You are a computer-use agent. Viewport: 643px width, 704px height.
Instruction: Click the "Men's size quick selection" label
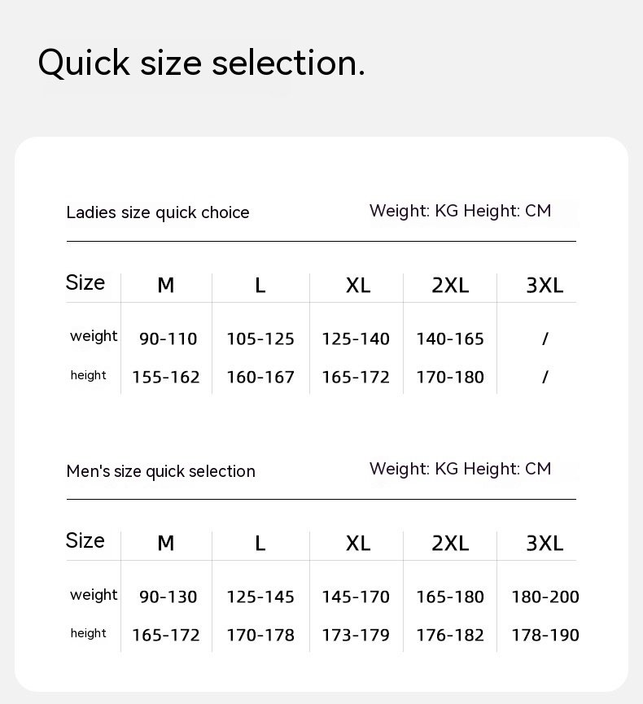click(x=161, y=471)
